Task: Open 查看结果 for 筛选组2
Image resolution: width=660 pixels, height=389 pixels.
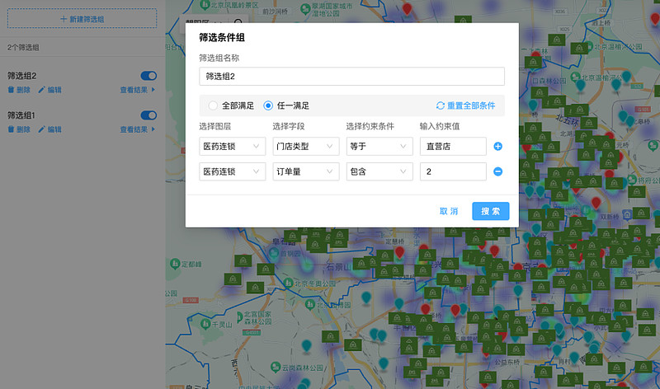Action: tap(138, 90)
